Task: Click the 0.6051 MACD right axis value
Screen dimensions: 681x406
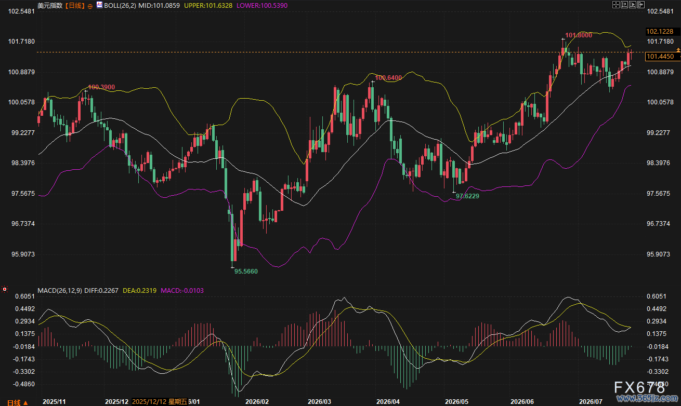Action: [657, 296]
